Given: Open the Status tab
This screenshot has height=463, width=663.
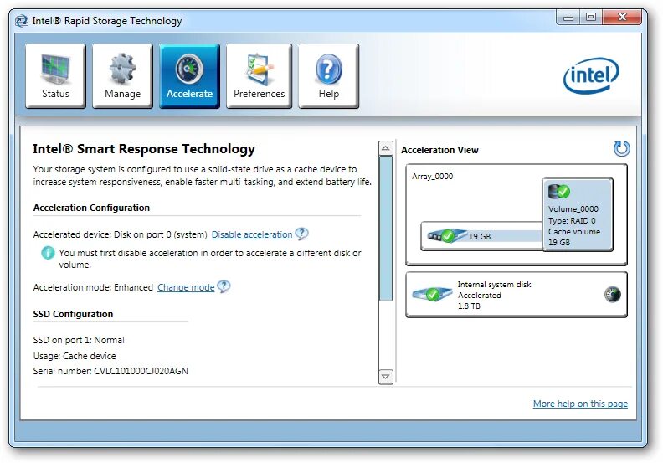Looking at the screenshot, I should pos(55,76).
